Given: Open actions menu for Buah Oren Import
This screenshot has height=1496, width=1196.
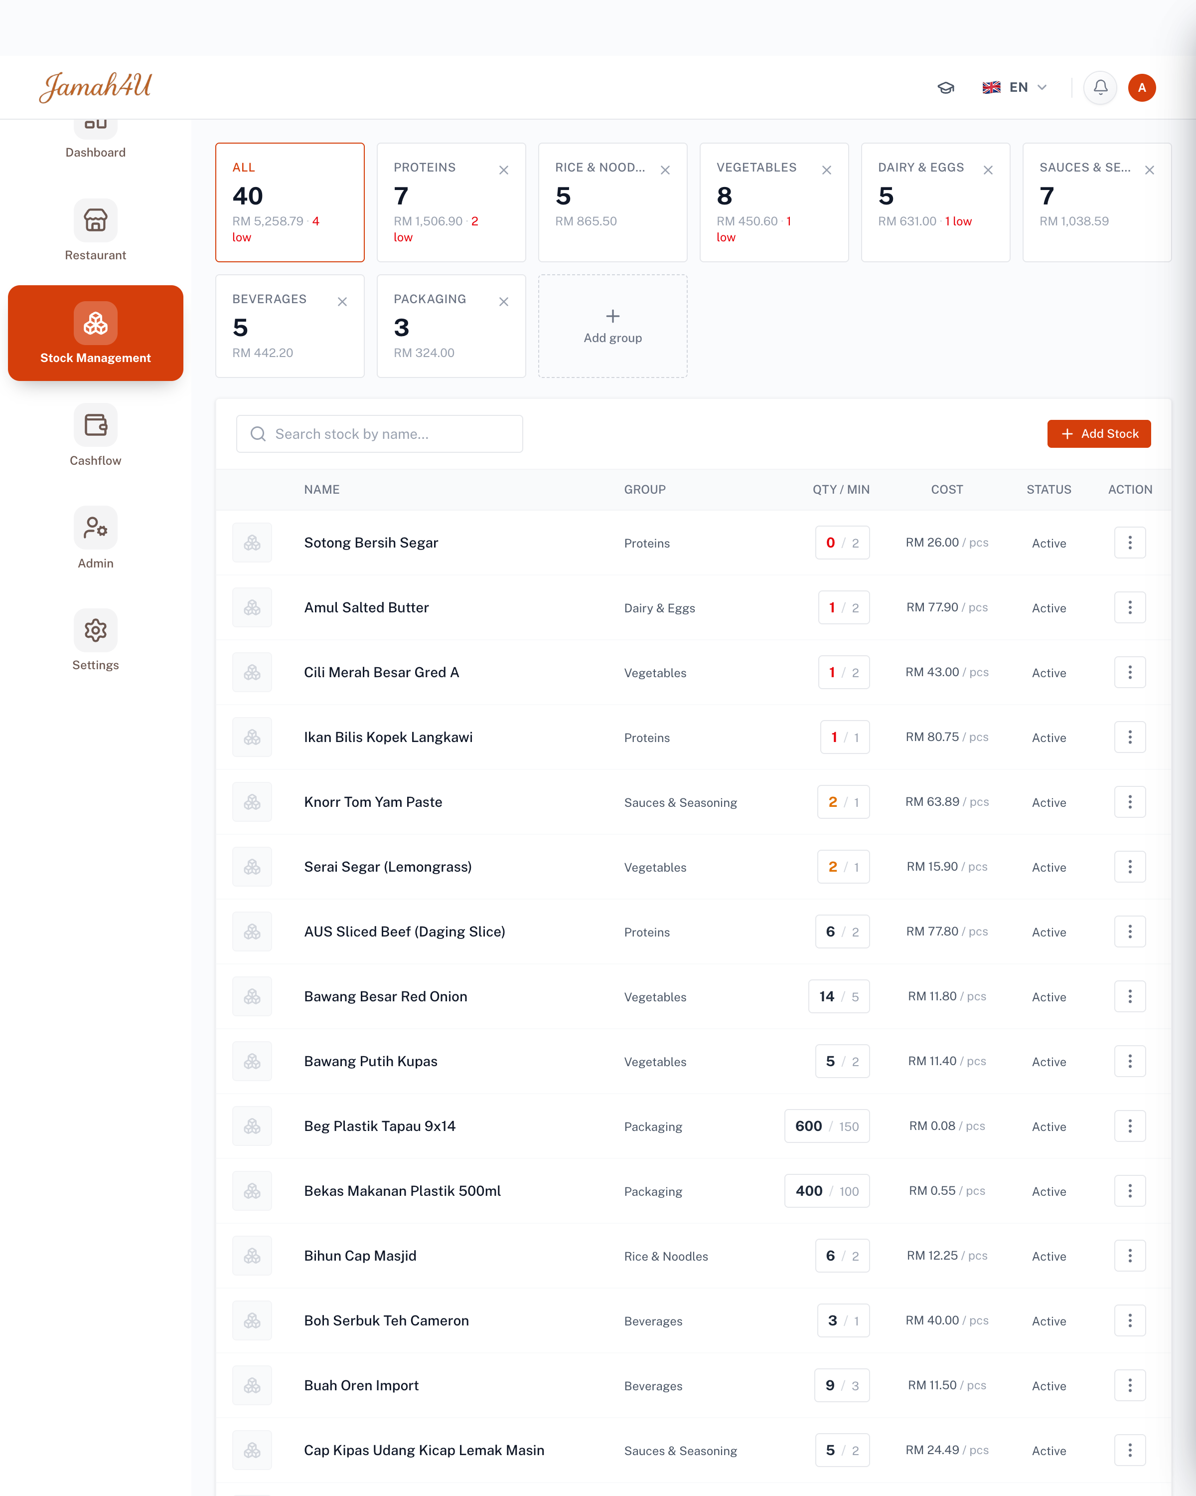Looking at the screenshot, I should [1130, 1385].
